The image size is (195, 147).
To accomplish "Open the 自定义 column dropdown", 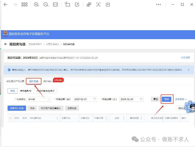I will 182,108.
